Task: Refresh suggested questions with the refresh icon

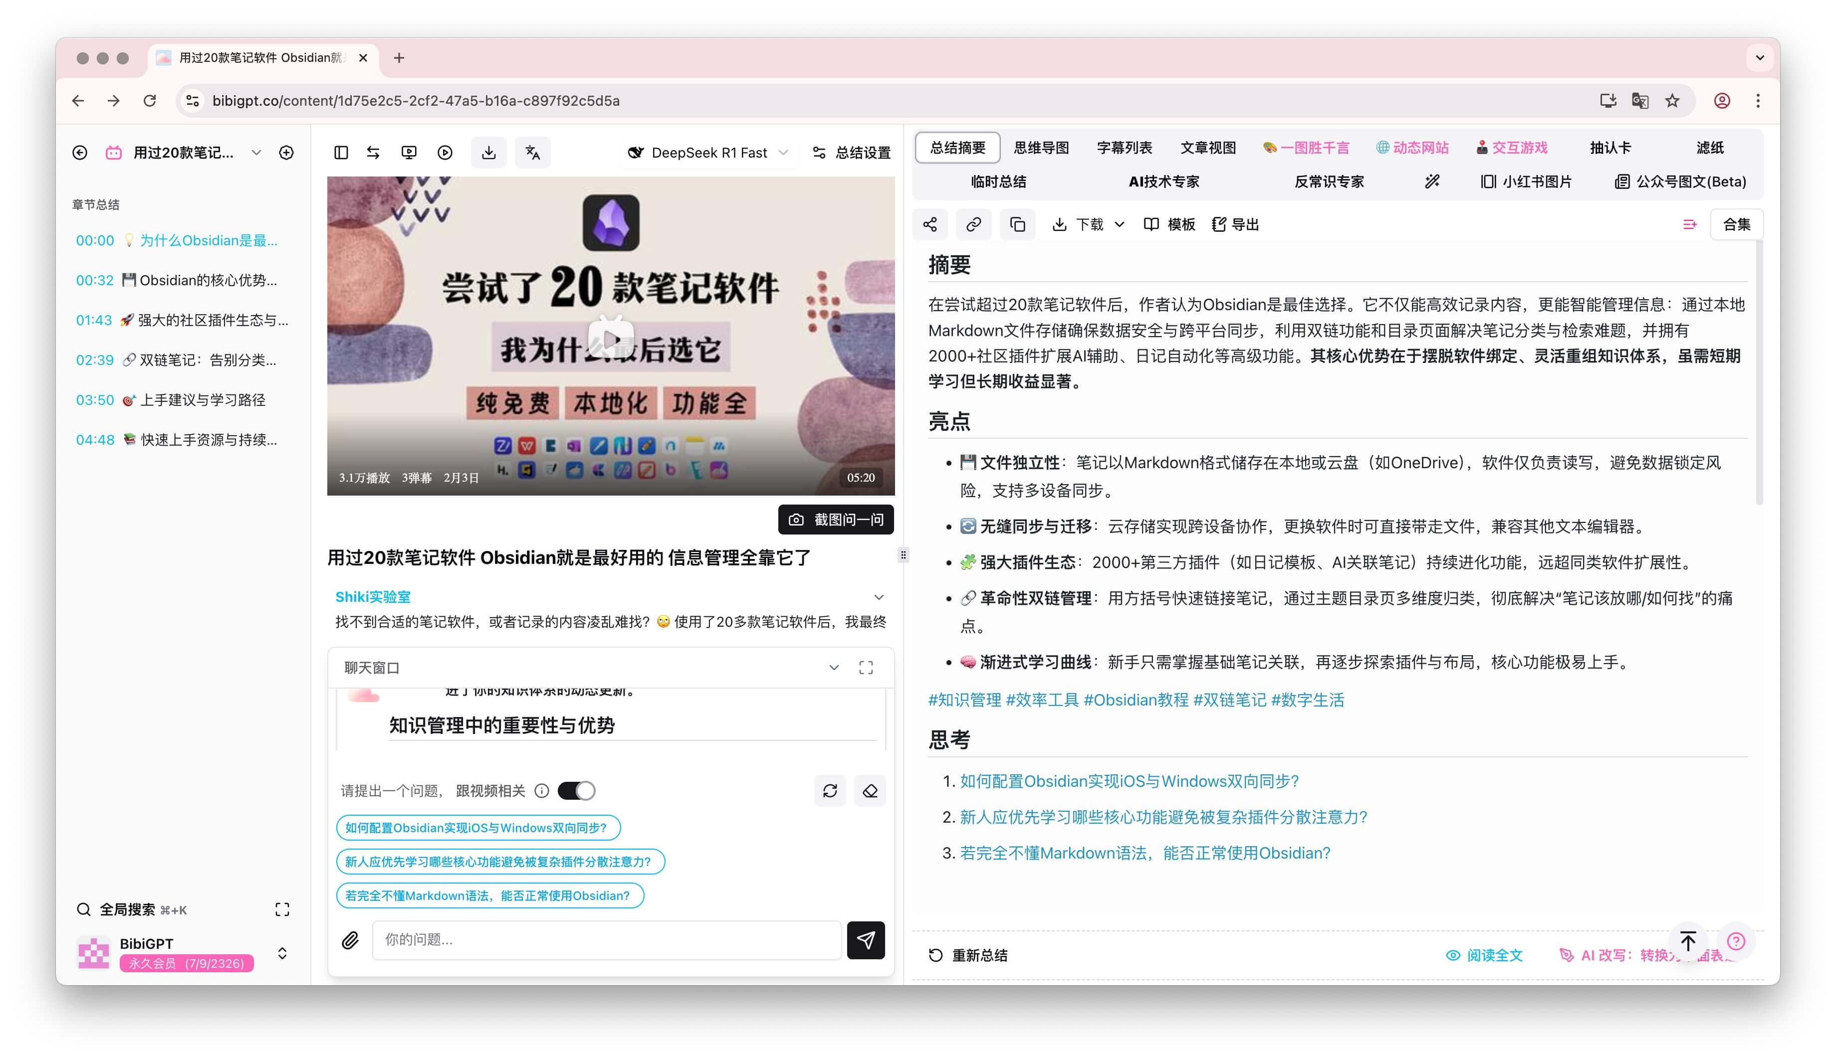Action: (830, 791)
